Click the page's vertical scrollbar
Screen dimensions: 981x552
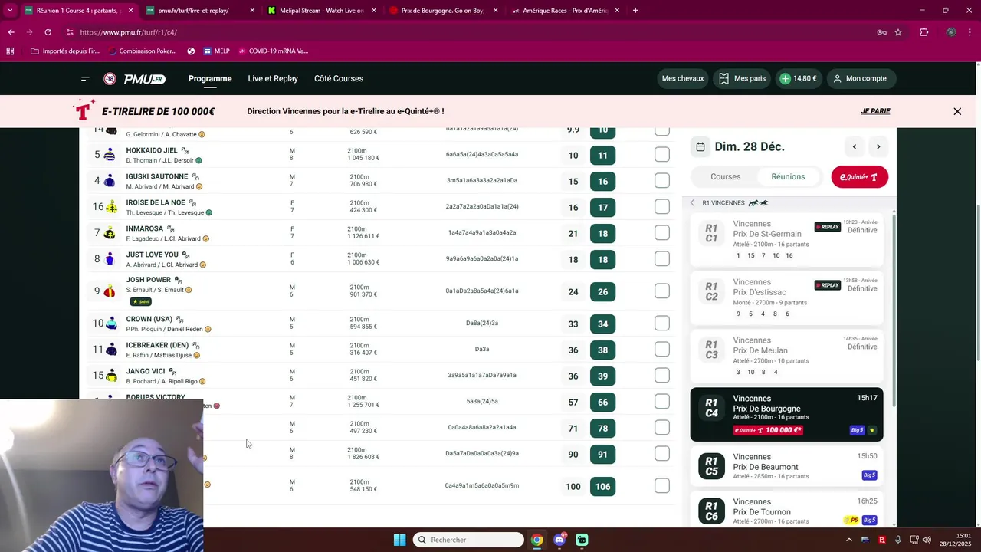click(x=977, y=283)
